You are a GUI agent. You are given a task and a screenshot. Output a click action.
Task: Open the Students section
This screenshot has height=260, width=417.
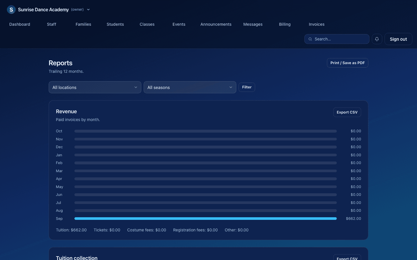tap(115, 24)
